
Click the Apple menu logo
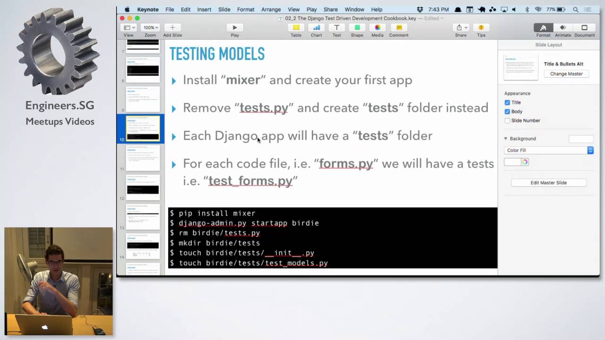(x=127, y=9)
